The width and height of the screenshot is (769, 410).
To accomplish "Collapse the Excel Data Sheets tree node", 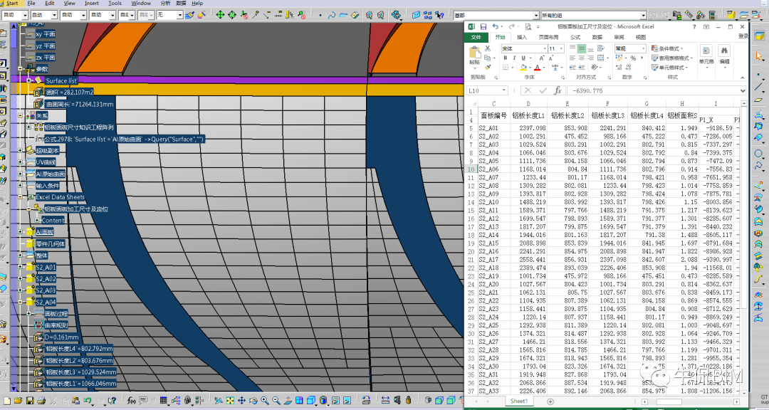I will pyautogui.click(x=20, y=197).
